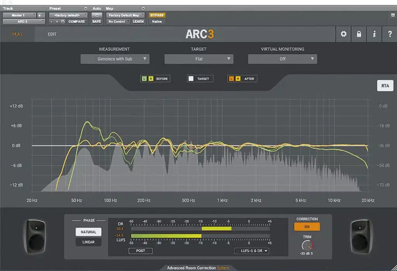Click the next preset plus button
Viewport: 397px width, 271px height.
point(57,22)
